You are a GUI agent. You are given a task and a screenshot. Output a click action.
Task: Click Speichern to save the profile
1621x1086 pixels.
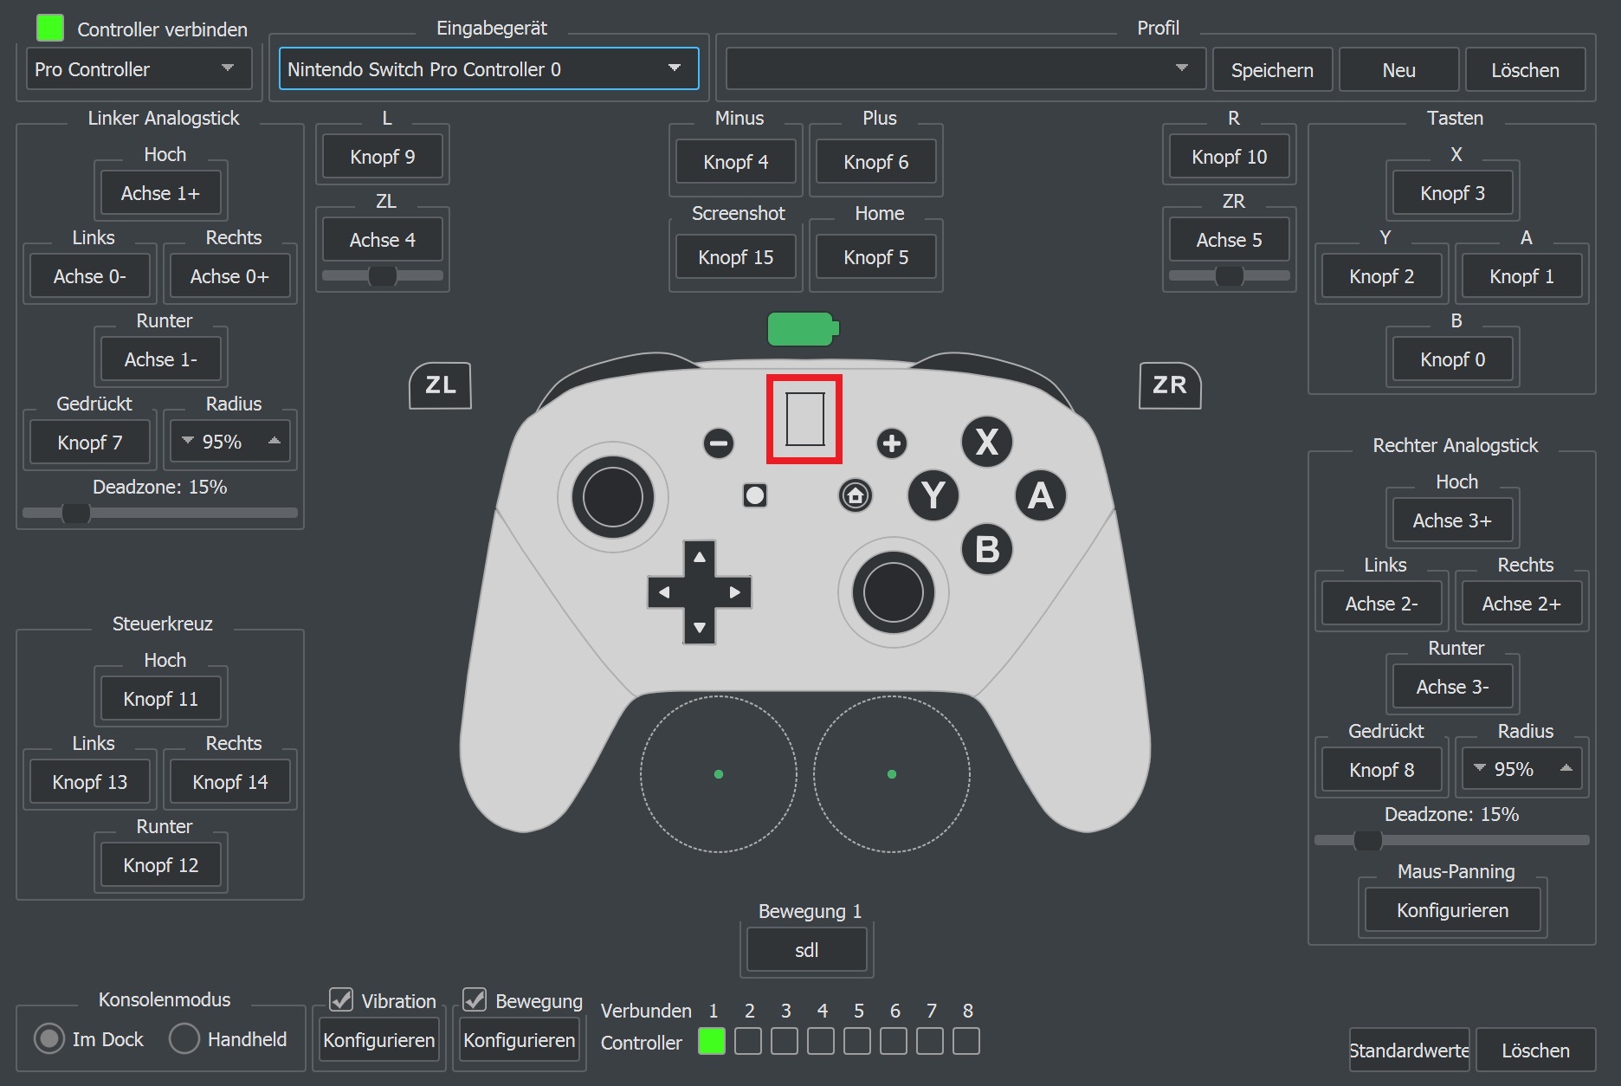[x=1271, y=70]
